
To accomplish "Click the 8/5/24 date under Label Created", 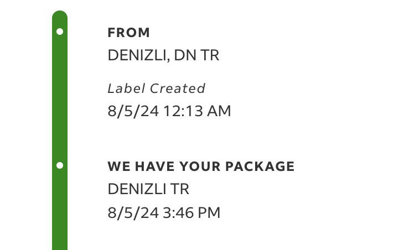I will [133, 111].
